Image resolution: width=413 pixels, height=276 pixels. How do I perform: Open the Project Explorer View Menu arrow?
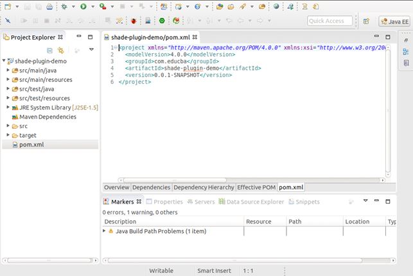click(91, 49)
